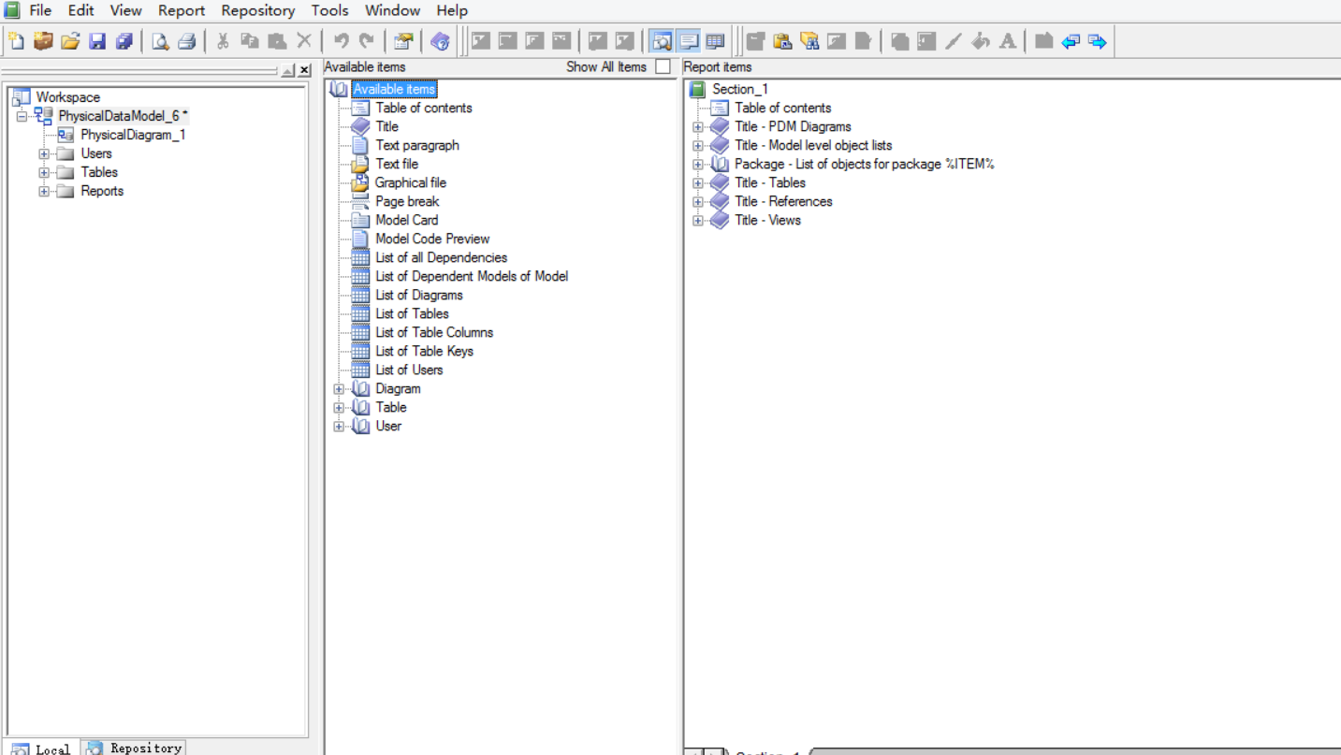Viewport: 1341px width, 755px height.
Task: Expand Title - Views report item
Action: 698,220
